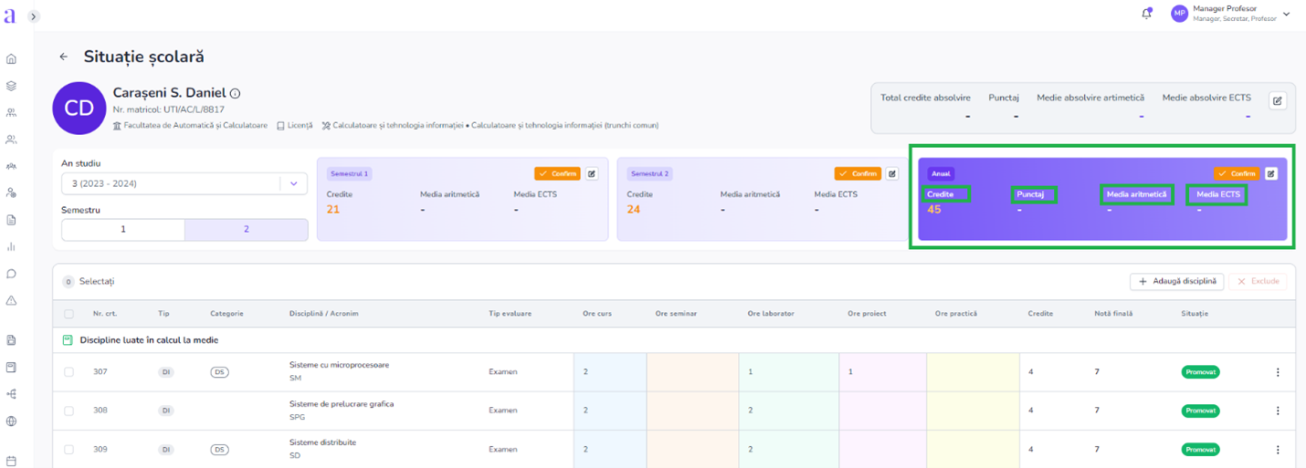
Task: Open the notifications bell icon
Action: 1146,14
